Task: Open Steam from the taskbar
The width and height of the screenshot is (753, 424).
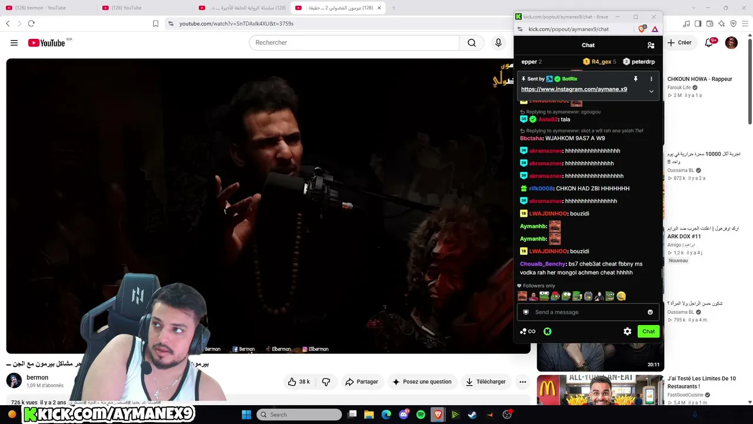Action: click(472, 415)
